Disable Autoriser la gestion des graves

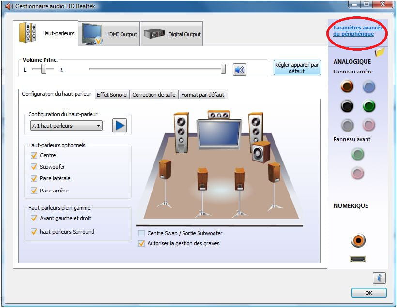[x=141, y=243]
